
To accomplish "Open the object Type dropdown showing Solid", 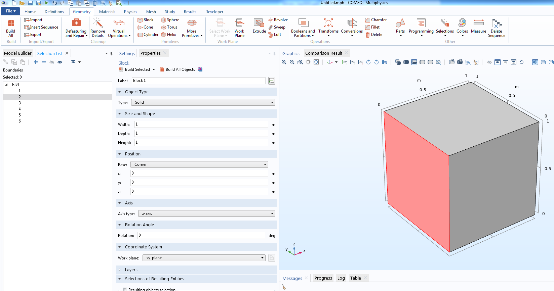I will pyautogui.click(x=203, y=102).
